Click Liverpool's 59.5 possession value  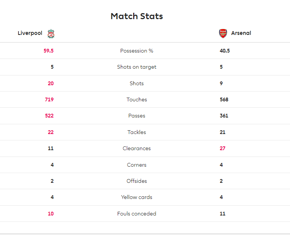coord(49,51)
